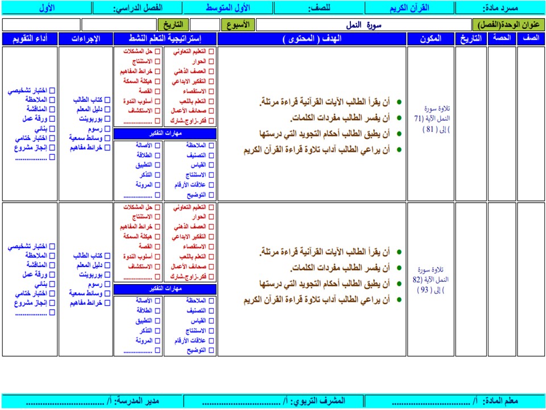This screenshot has height=410, width=546.
Task: Check the التعليم التعاوني strategy checkbox
Action: pos(212,51)
